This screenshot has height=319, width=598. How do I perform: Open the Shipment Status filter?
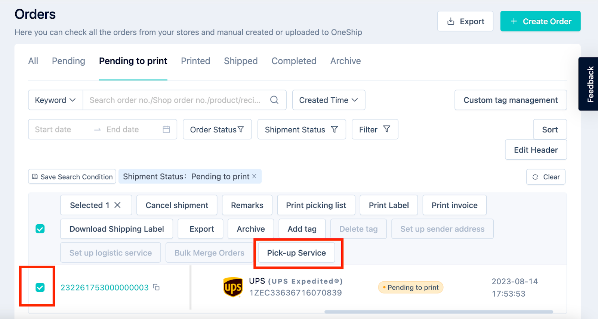[x=302, y=129]
